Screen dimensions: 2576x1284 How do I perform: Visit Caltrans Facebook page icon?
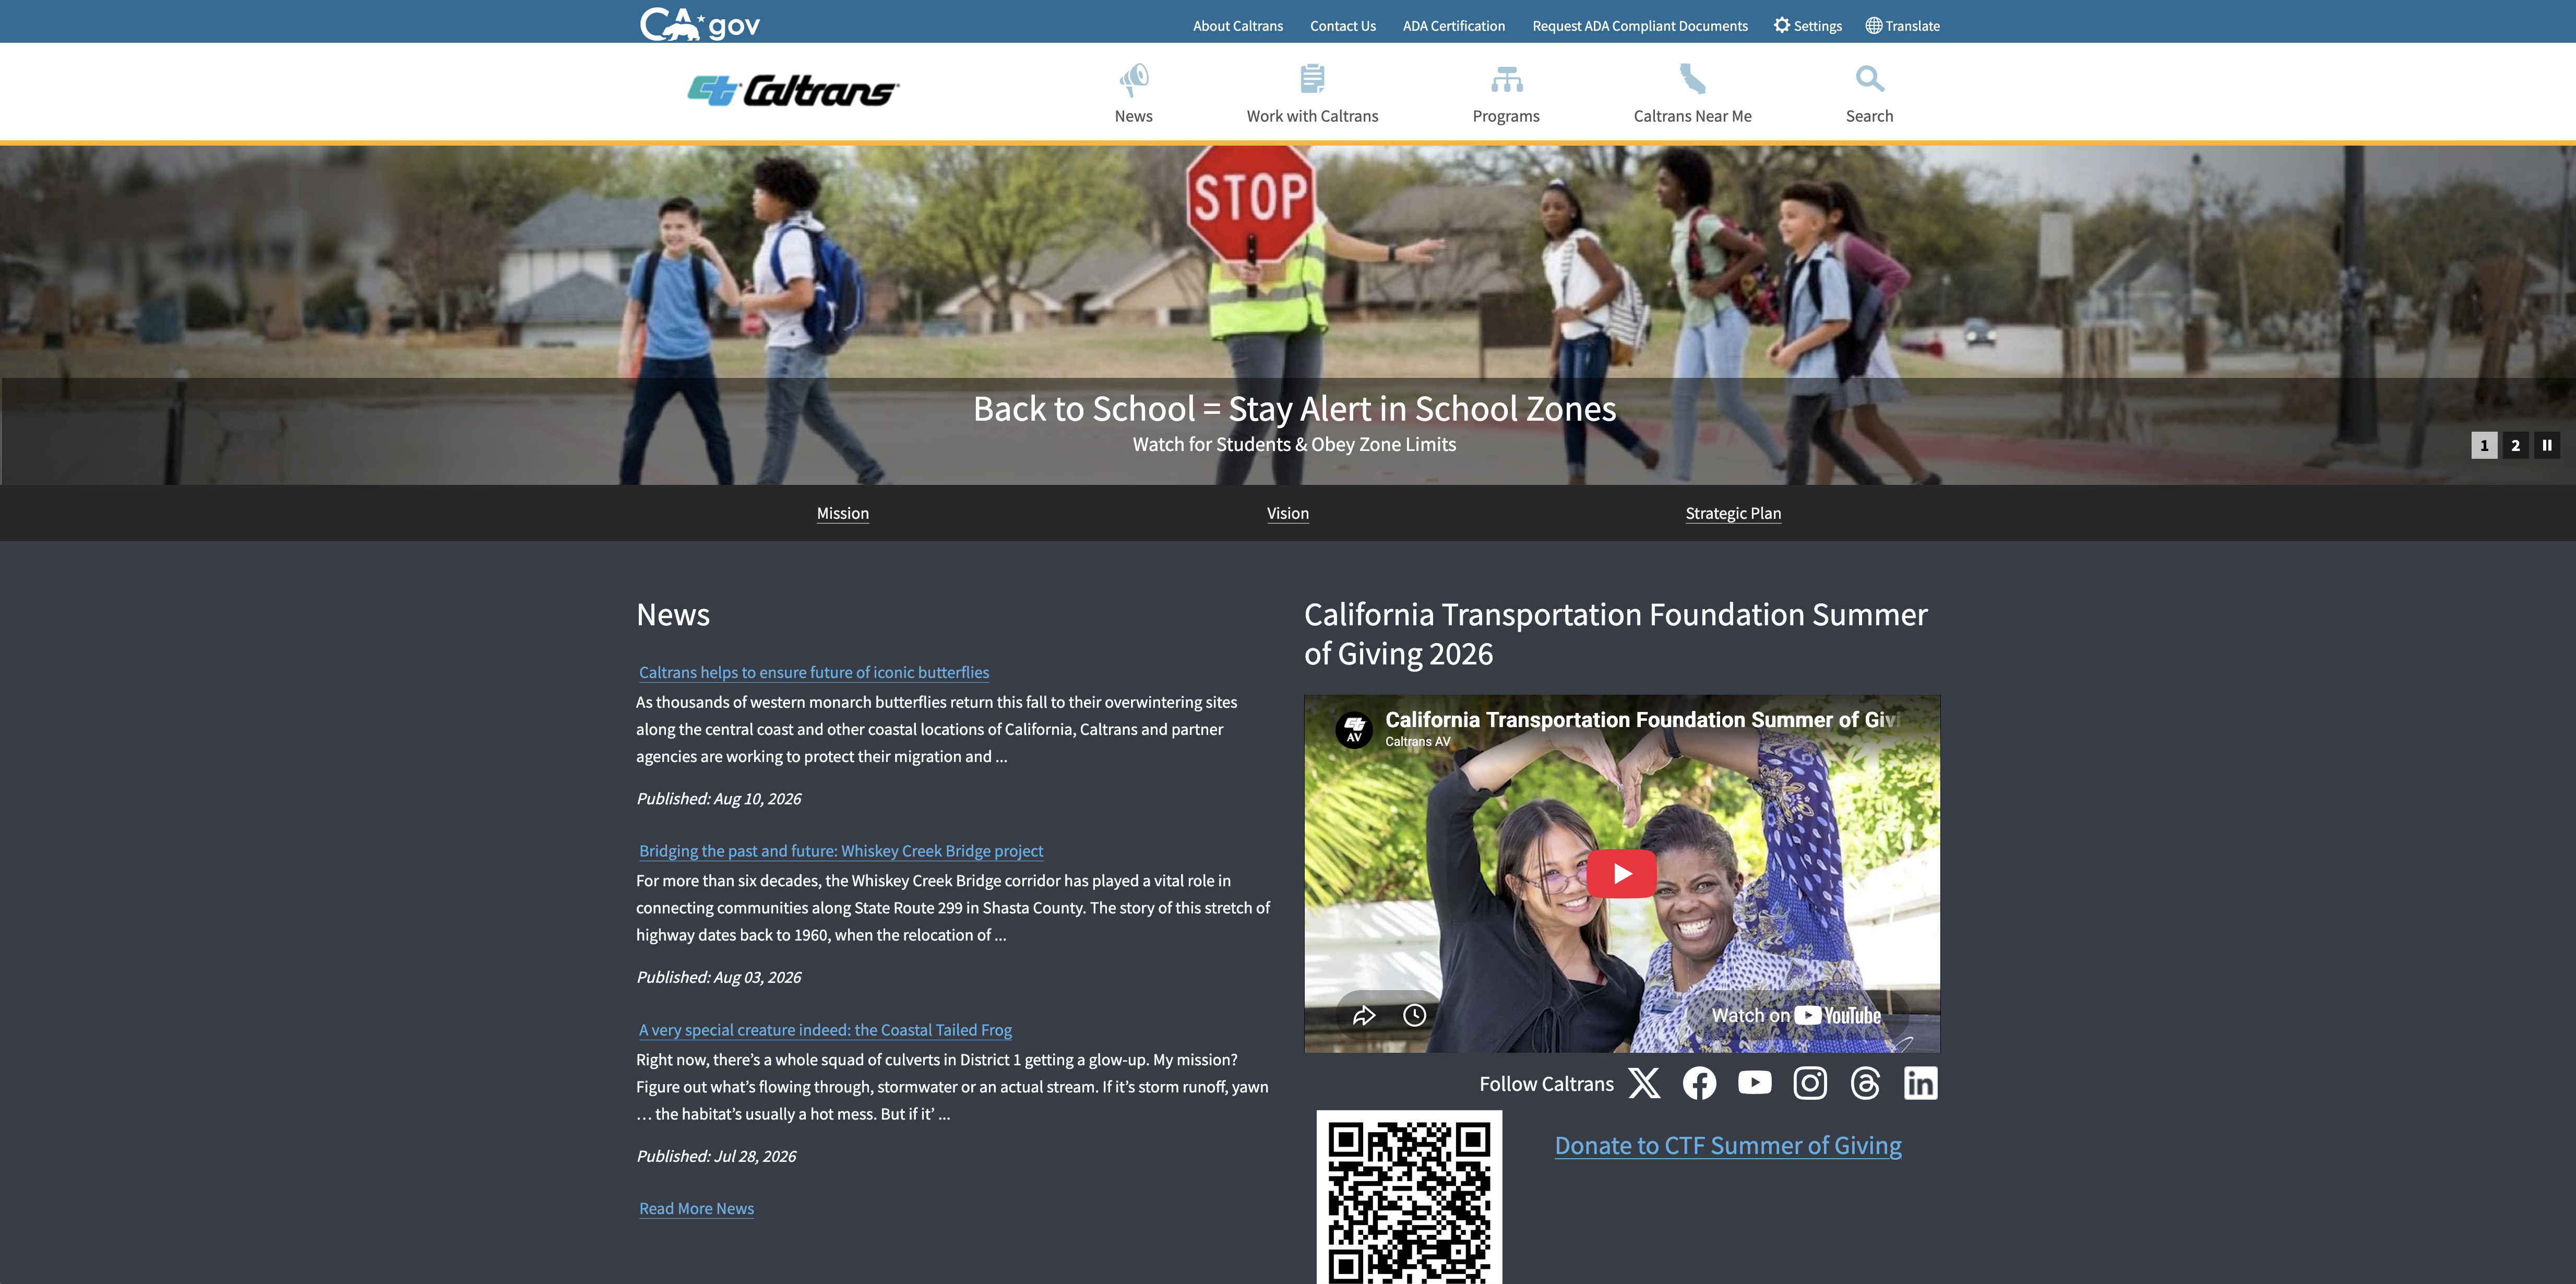pos(1699,1083)
